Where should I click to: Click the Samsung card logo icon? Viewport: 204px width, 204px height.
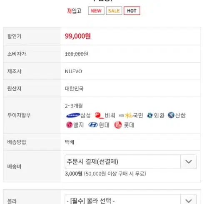coord(73,115)
